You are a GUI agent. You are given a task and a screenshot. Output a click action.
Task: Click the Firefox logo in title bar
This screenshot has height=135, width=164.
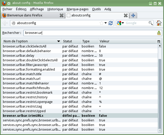(x=4, y=3)
